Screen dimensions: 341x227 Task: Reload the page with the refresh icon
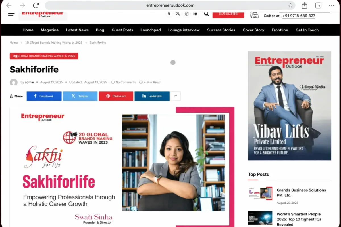[36, 5]
